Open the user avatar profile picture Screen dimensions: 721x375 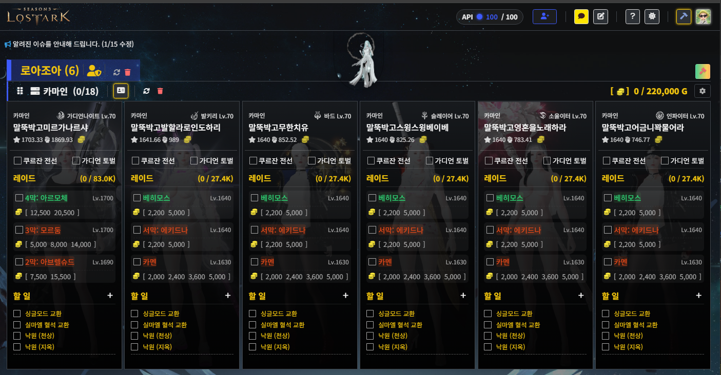coord(703,17)
